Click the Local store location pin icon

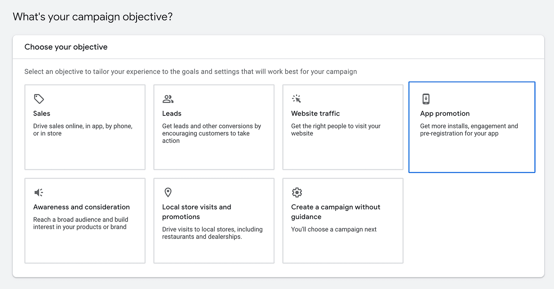point(168,192)
